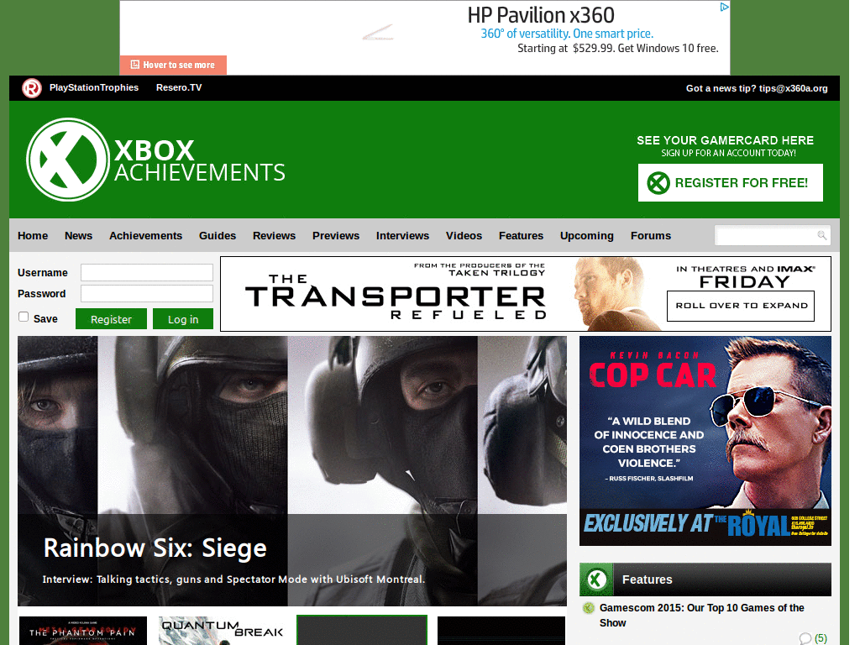Select Upcoming in the navigation bar
The width and height of the screenshot is (860, 645).
click(587, 236)
